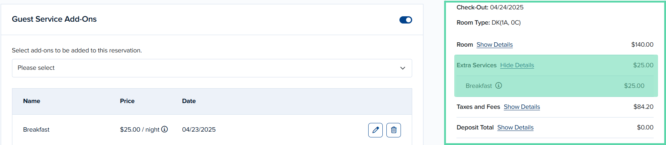This screenshot has height=145, width=666.
Task: Click the Guest Service Add-Ons heading
Action: pyautogui.click(x=54, y=19)
